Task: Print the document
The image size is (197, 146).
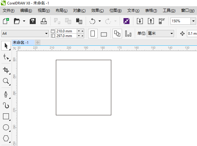Action: click(44, 21)
